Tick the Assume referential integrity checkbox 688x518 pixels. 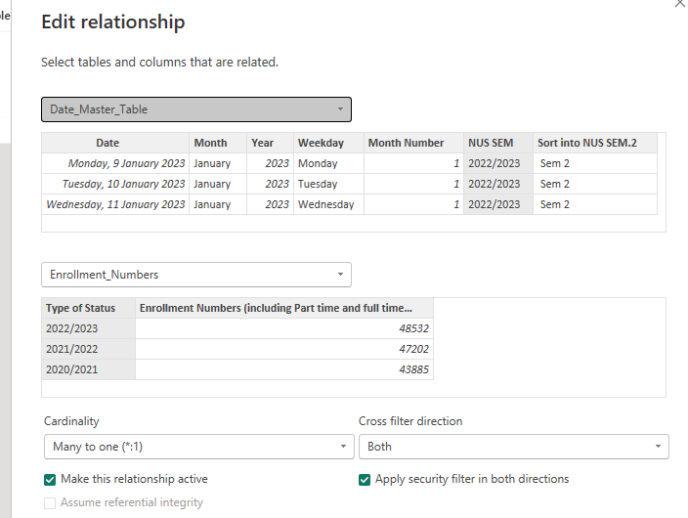click(x=50, y=503)
